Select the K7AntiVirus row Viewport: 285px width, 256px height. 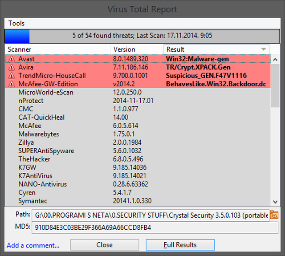138,176
